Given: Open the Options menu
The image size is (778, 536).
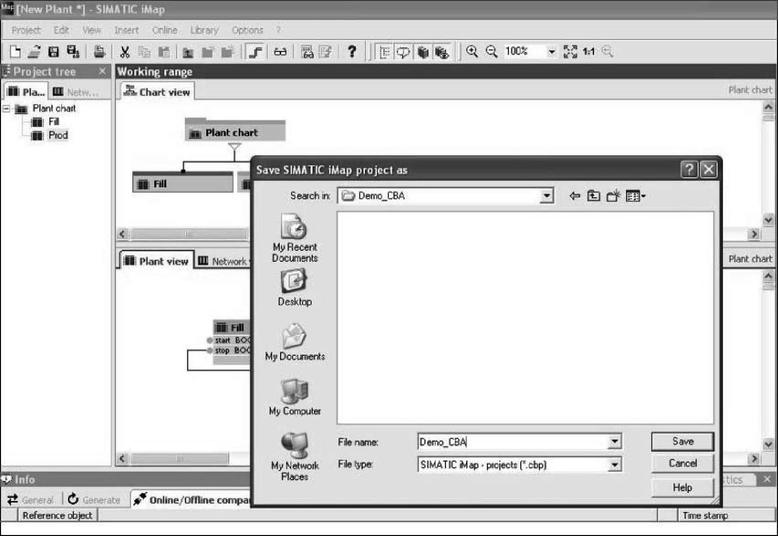Looking at the screenshot, I should (247, 30).
